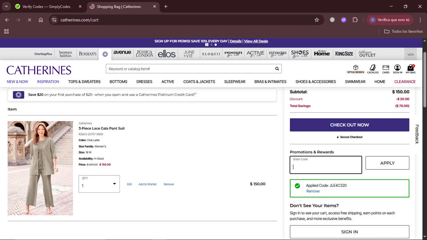Open New & Now menu
Screen dimensions: 427x240
point(17,82)
